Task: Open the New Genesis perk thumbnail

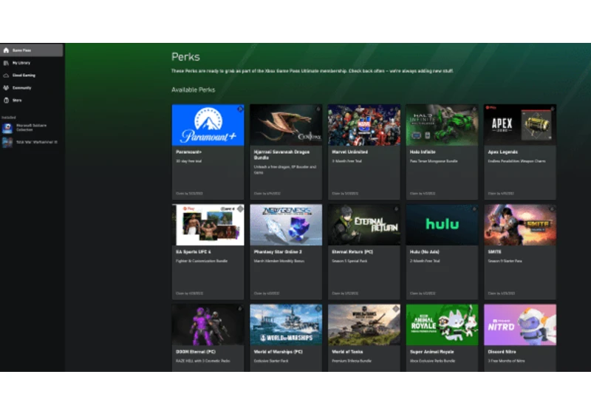Action: [x=286, y=225]
